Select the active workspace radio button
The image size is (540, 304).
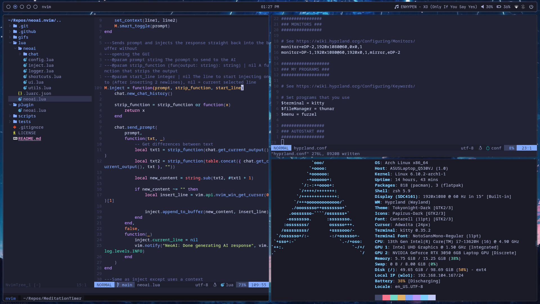point(15,7)
